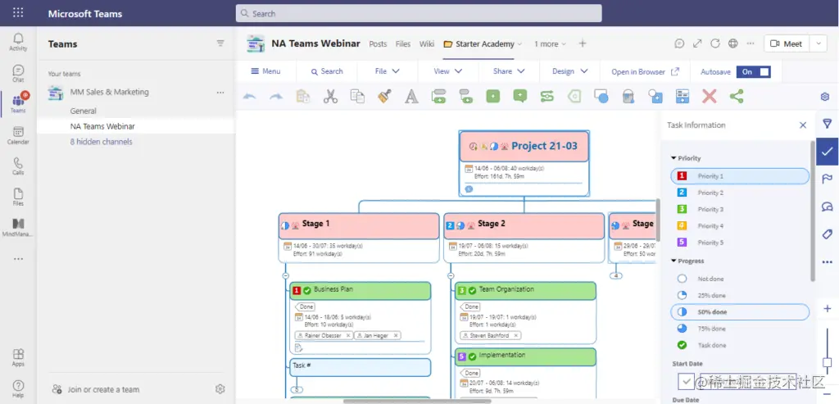Select Priority 2 marker
839x404 pixels.
tap(740, 193)
